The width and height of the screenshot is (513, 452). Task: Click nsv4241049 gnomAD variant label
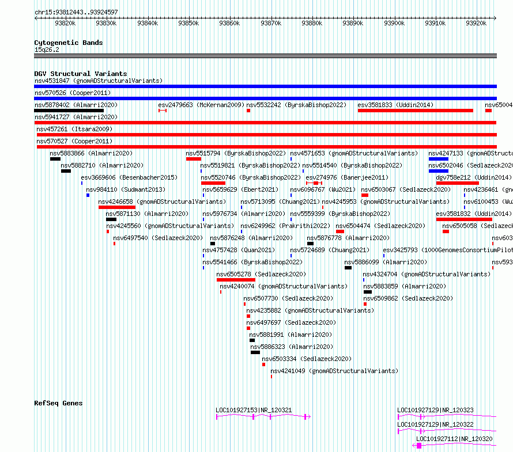[334, 371]
